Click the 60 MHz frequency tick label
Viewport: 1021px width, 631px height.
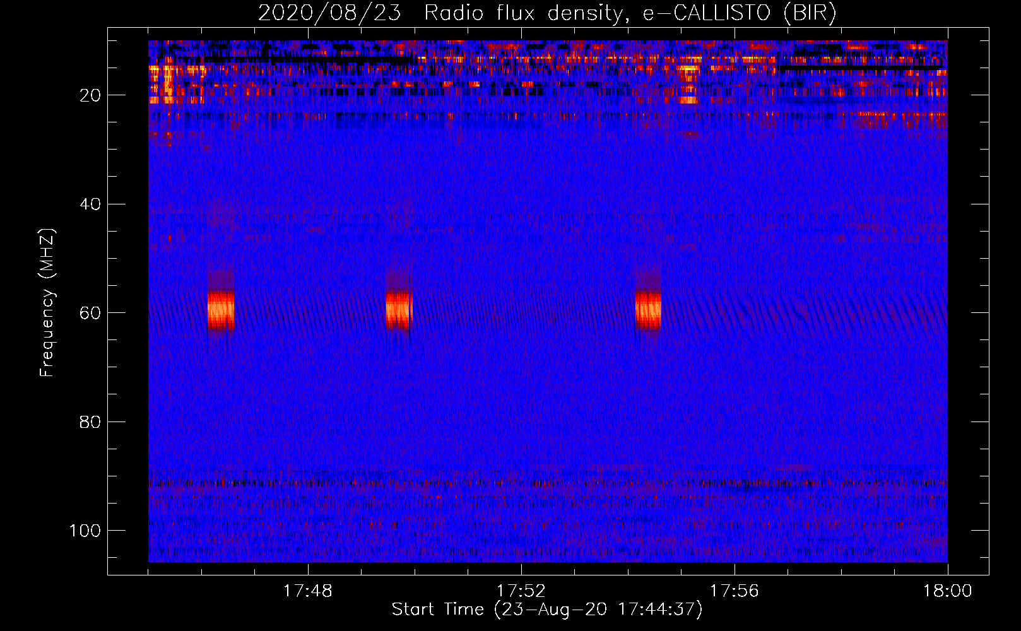tap(90, 313)
